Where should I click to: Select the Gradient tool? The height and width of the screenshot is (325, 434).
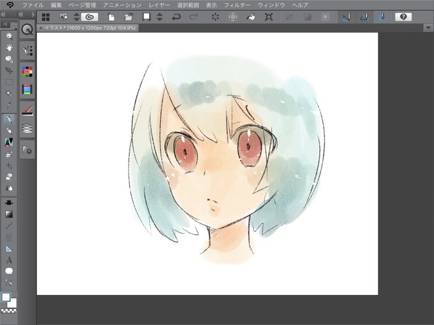click(x=9, y=214)
